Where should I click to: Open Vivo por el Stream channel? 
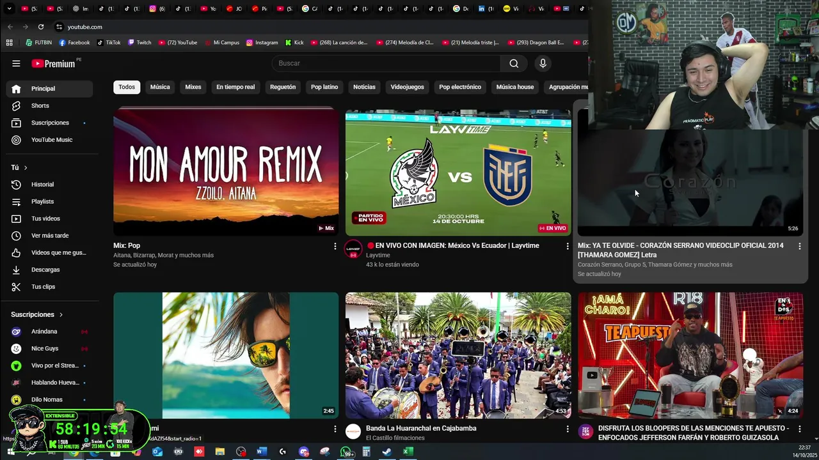50,365
